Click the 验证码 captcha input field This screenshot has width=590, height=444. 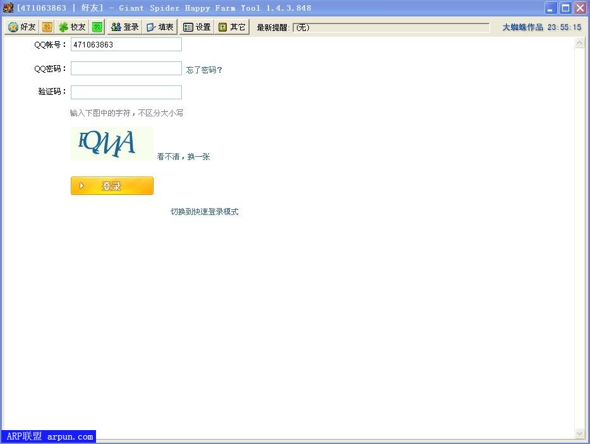pyautogui.click(x=126, y=92)
